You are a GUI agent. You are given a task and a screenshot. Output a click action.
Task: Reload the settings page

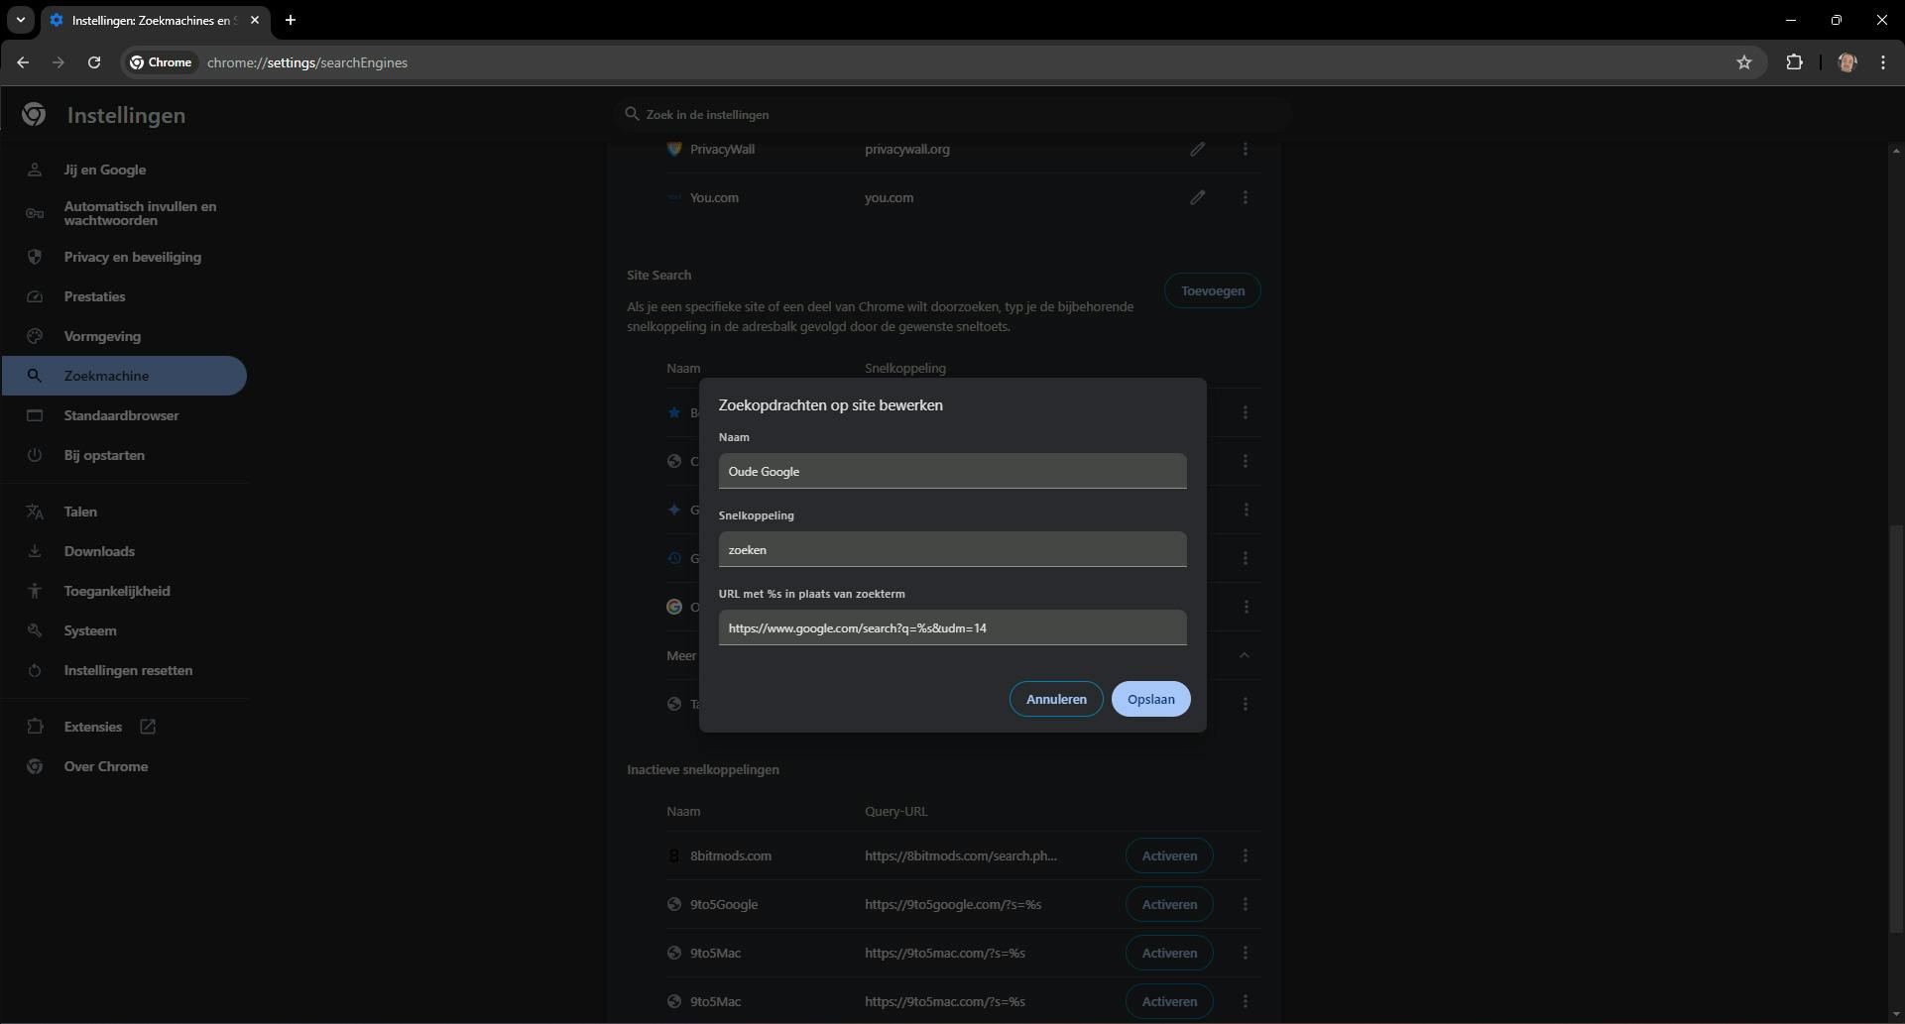click(x=94, y=62)
